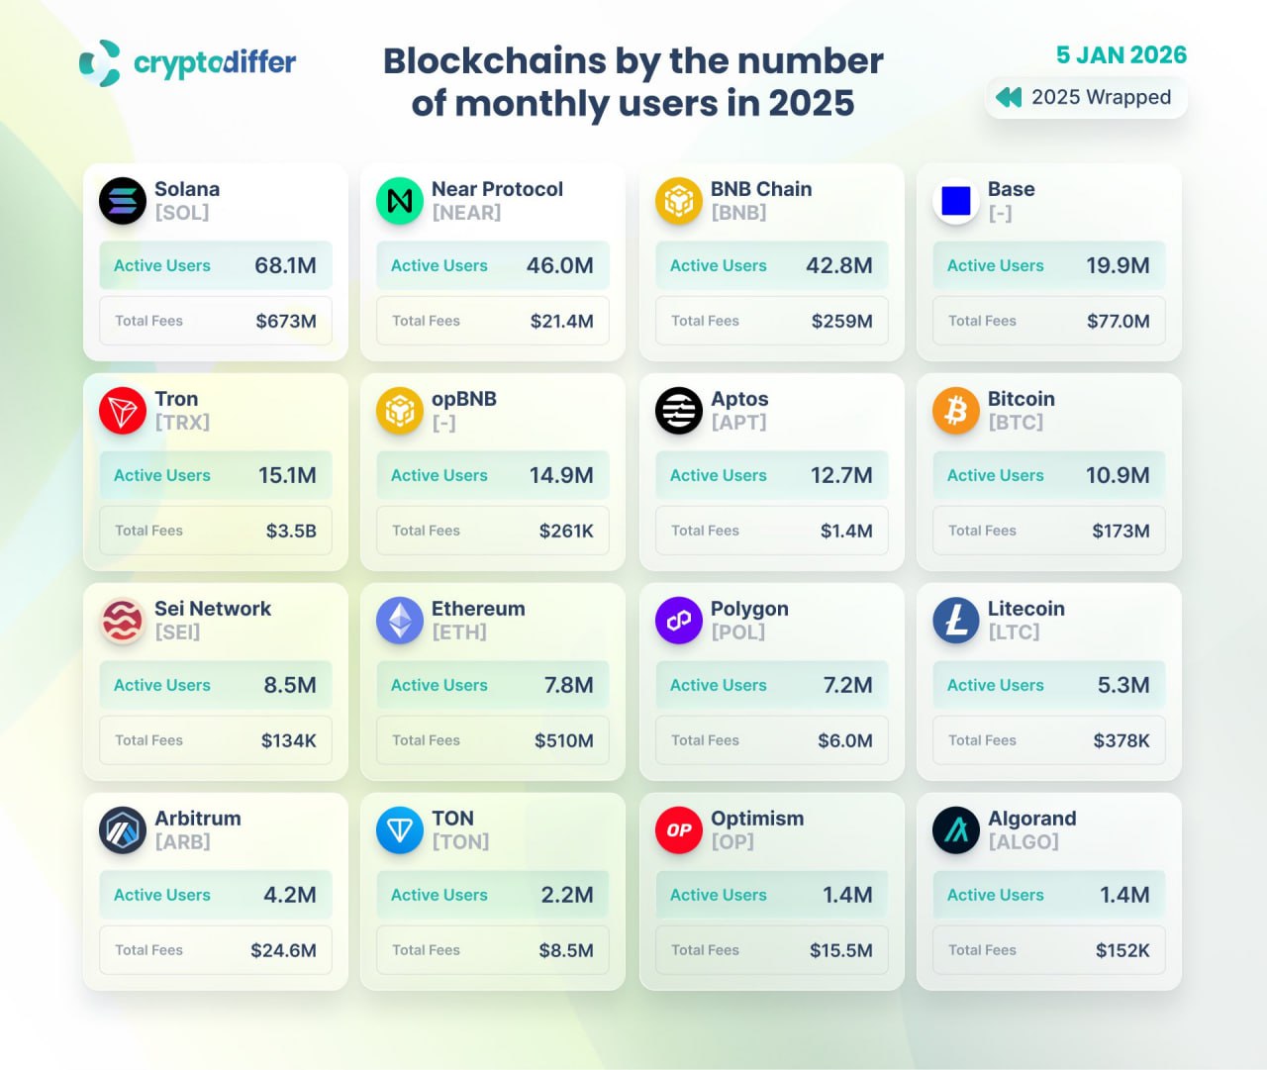Click the Aptos logo icon
This screenshot has width=1267, height=1070.
[679, 411]
